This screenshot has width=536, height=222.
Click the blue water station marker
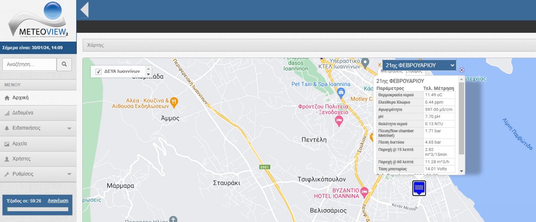click(419, 188)
